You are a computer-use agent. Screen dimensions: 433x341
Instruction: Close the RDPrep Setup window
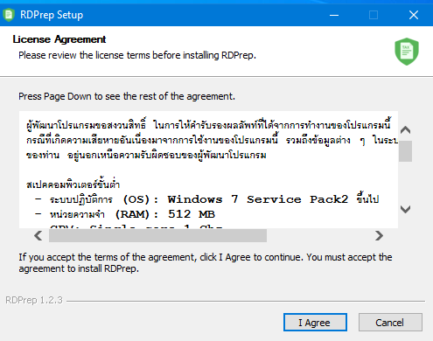point(414,15)
